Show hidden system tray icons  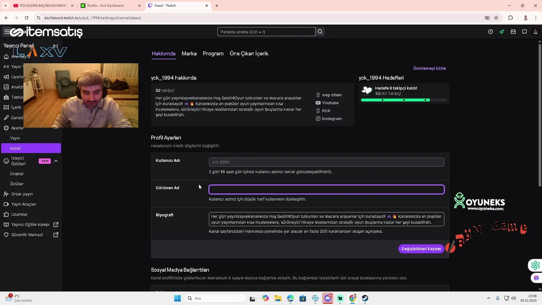coord(488,298)
